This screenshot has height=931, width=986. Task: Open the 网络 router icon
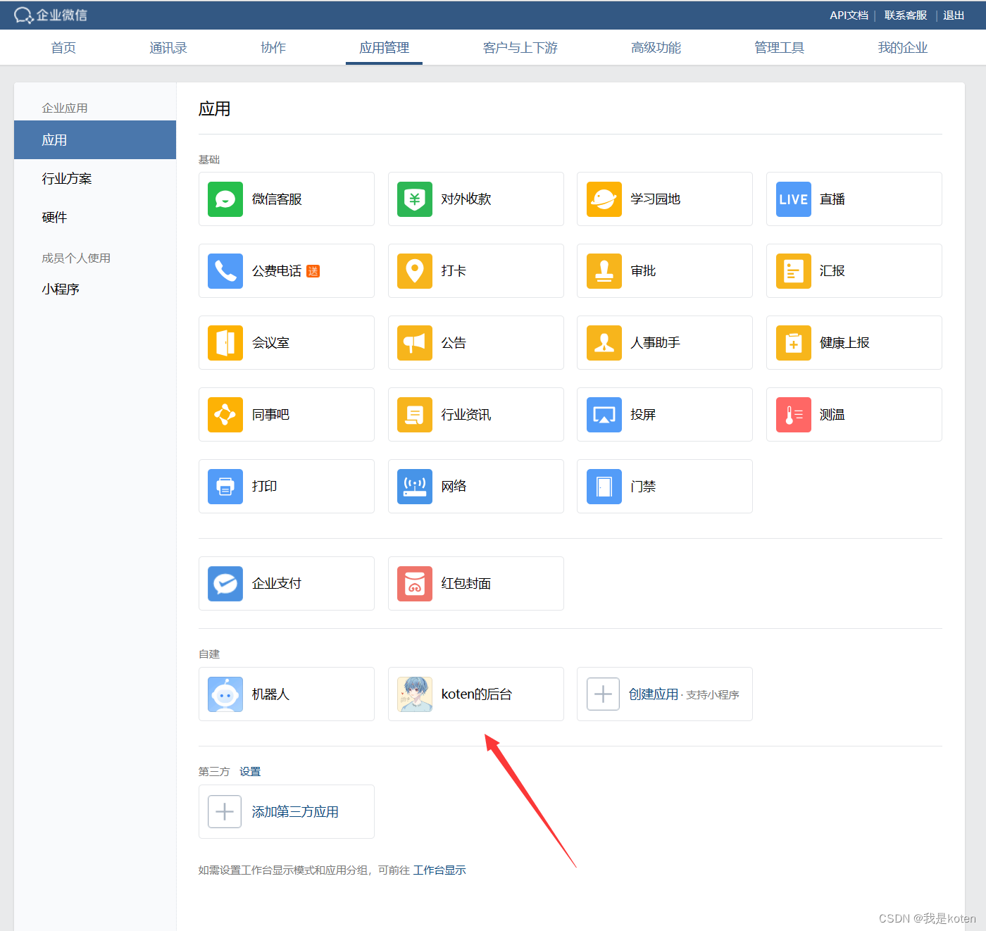coord(415,487)
